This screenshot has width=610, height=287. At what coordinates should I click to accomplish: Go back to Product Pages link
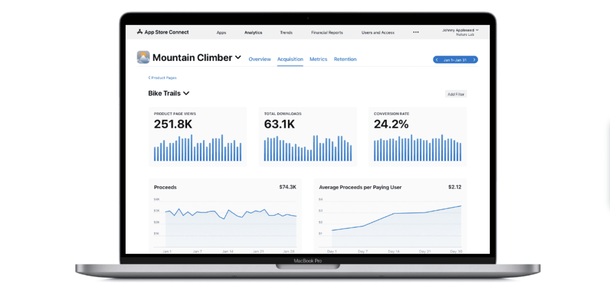[162, 78]
